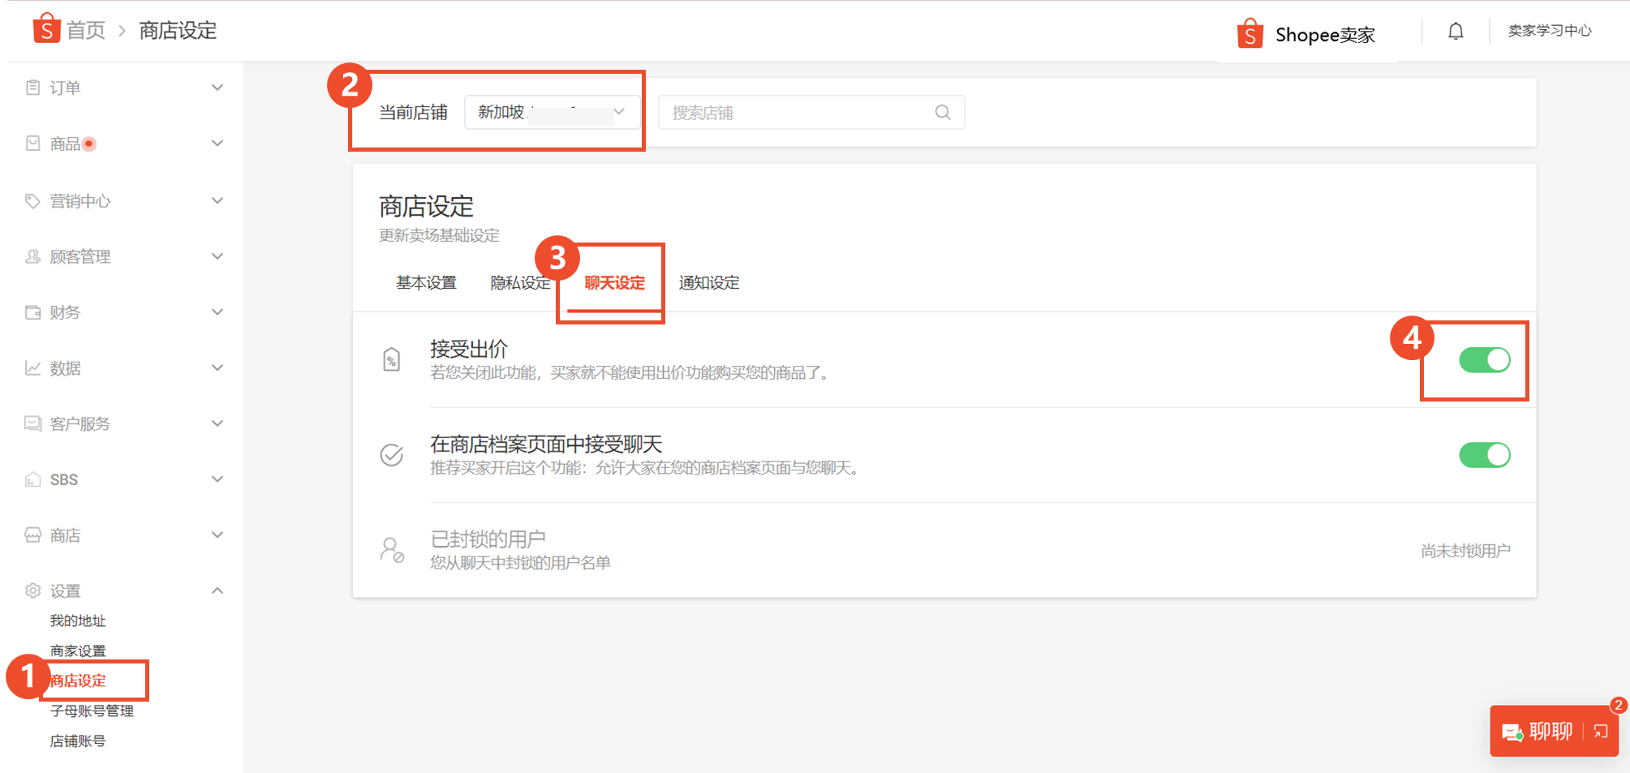Screen dimensions: 1630x773
Task: Click the SBS warehouse icon
Action: point(32,479)
